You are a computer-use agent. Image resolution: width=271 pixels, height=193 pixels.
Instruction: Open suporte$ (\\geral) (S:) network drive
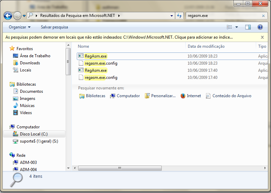(x=36, y=141)
